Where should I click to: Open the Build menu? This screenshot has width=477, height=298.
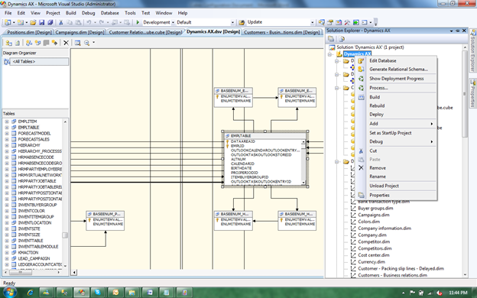coord(70,13)
